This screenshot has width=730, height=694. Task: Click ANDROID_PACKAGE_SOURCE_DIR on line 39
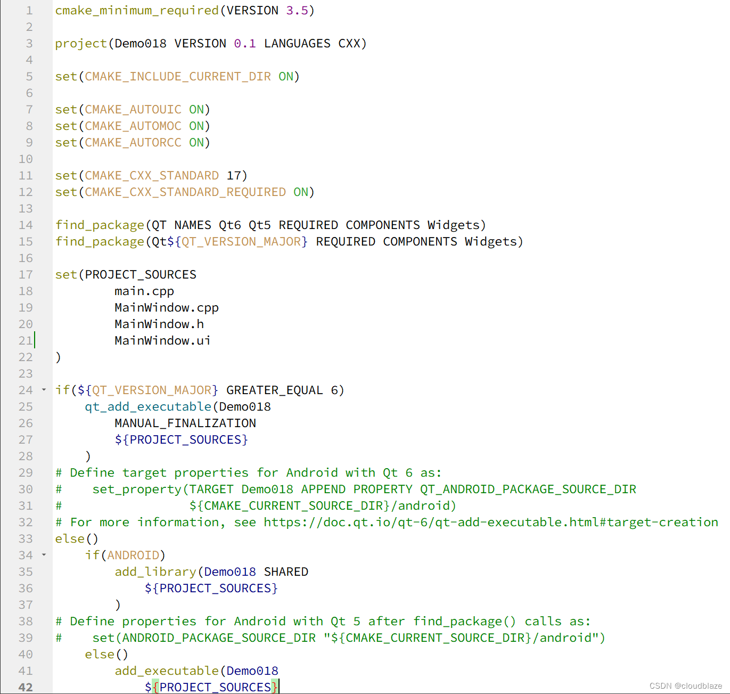[219, 638]
